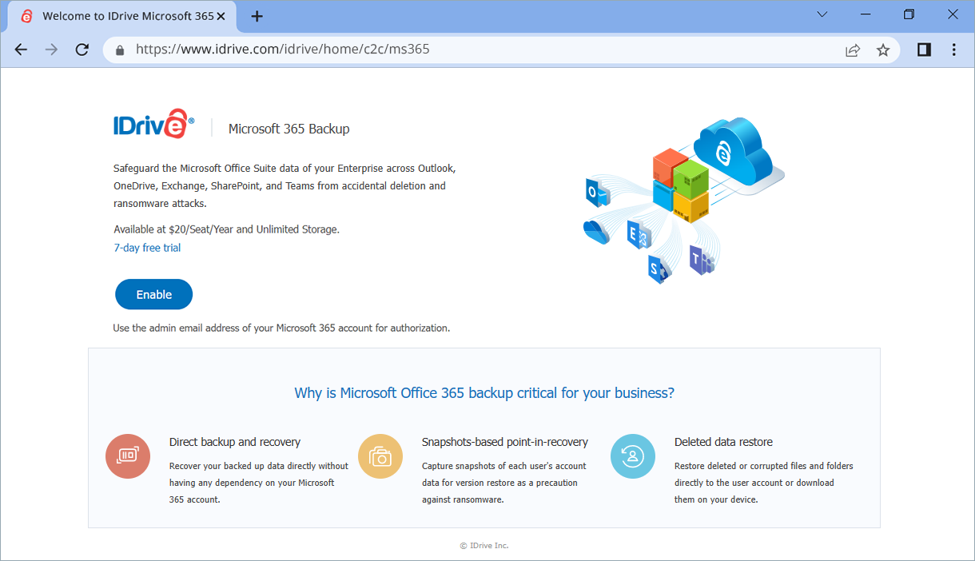Click the site padlock security icon
975x561 pixels.
tap(121, 50)
